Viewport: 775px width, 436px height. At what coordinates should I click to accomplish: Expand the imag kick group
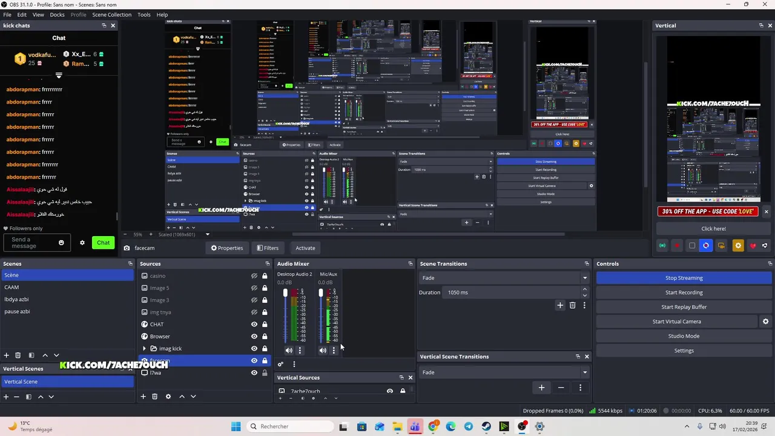pos(144,348)
